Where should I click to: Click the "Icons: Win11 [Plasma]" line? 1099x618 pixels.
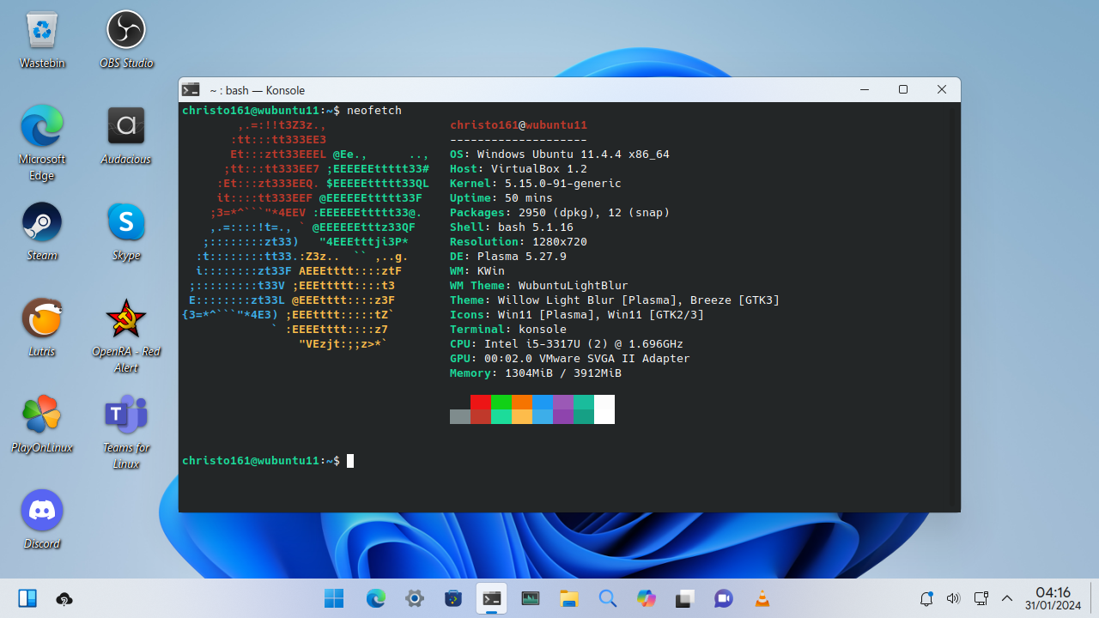click(x=577, y=315)
